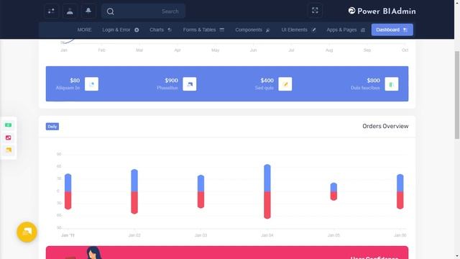Click the Orders Overview heading
Image resolution: width=460 pixels, height=259 pixels.
385,126
